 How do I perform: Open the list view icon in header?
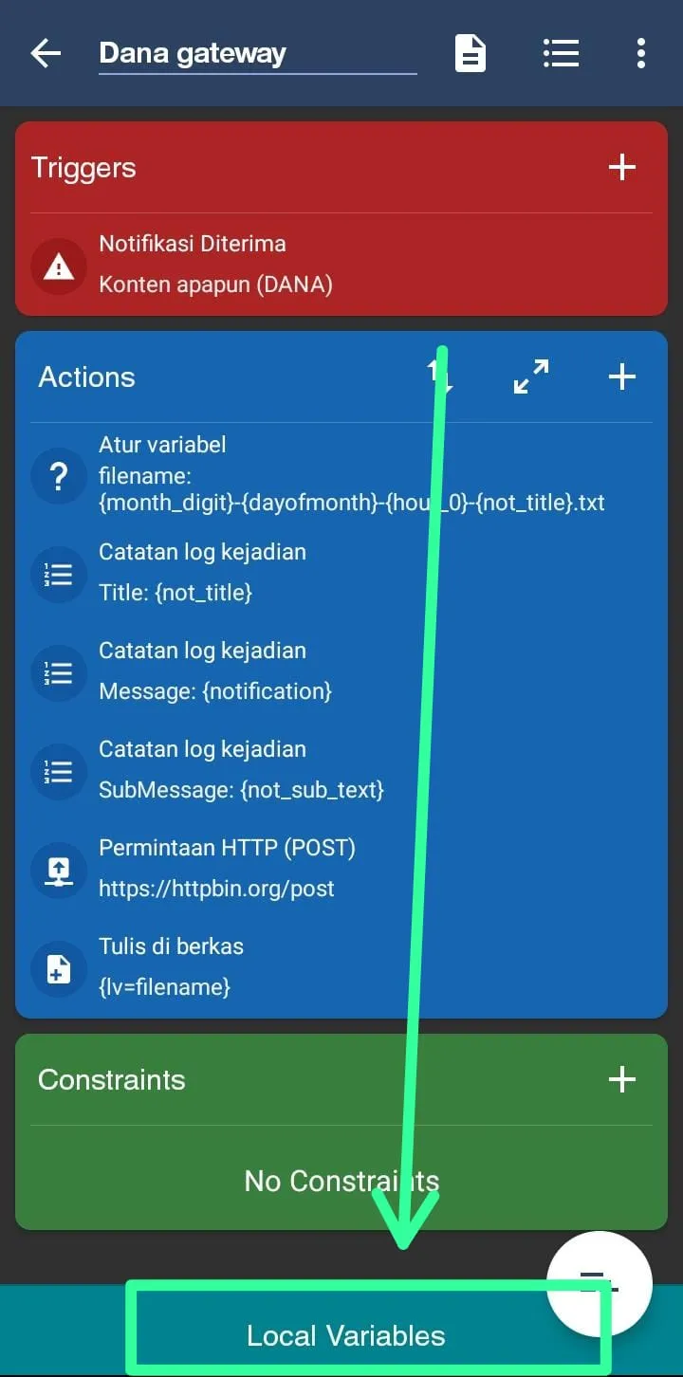coord(561,54)
